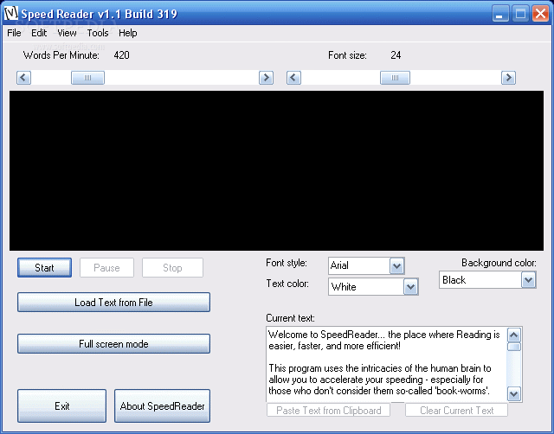Viewport: 554px width, 434px height.
Task: Expand the Text color dropdown arrow
Action: click(x=410, y=287)
